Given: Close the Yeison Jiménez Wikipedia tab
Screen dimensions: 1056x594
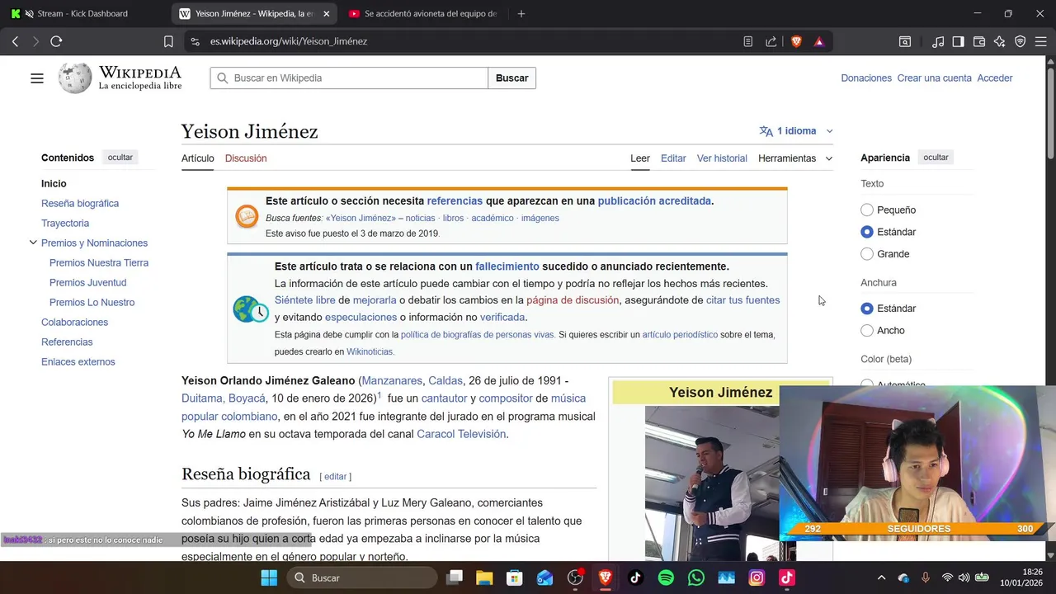Looking at the screenshot, I should point(327,14).
